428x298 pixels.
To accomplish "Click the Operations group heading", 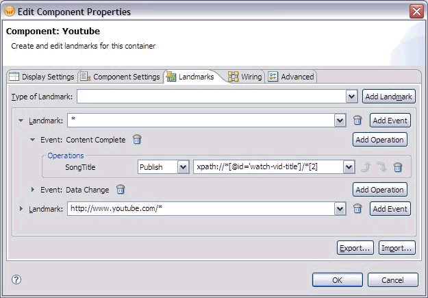I will coord(66,156).
